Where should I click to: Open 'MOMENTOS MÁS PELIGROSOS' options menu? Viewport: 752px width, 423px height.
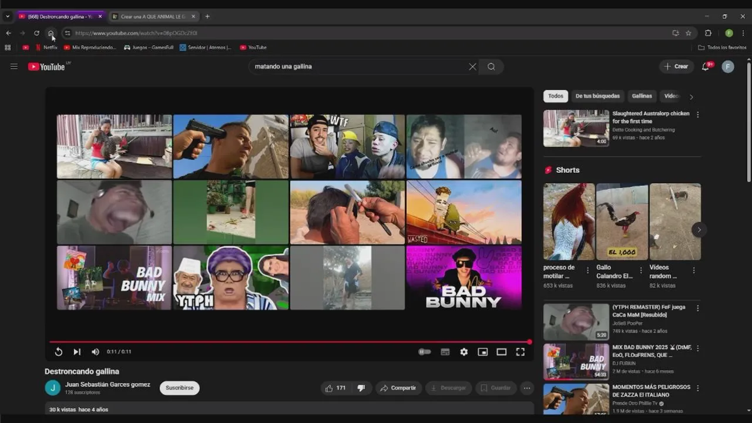pyautogui.click(x=698, y=388)
